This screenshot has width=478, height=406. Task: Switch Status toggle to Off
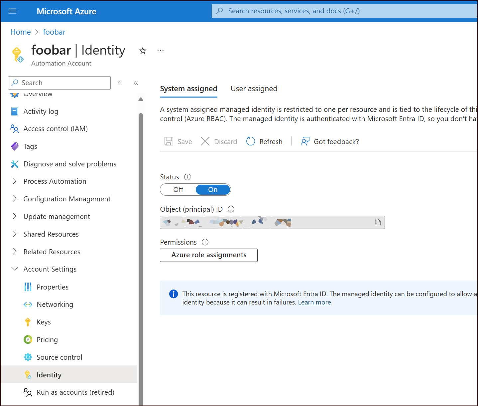point(178,190)
